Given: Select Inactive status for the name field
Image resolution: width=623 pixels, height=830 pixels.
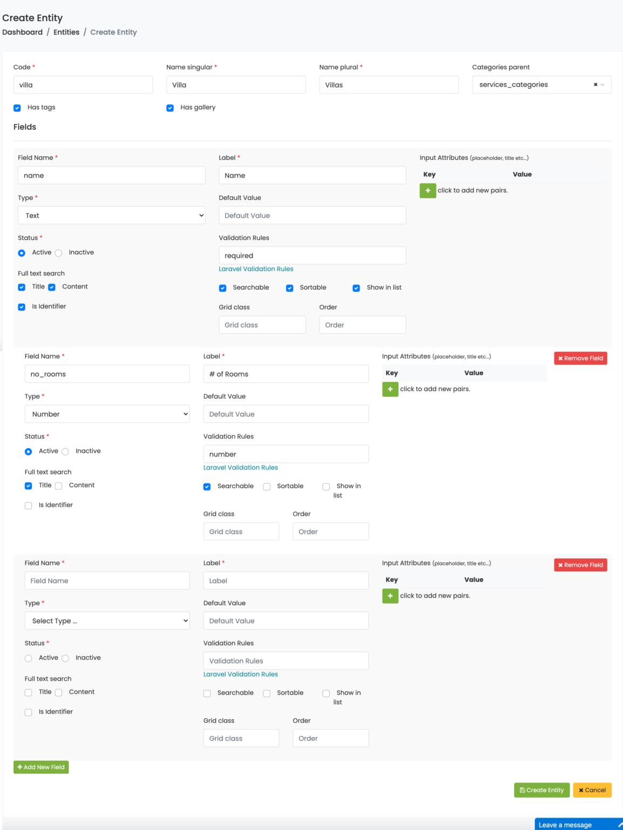Looking at the screenshot, I should [58, 252].
